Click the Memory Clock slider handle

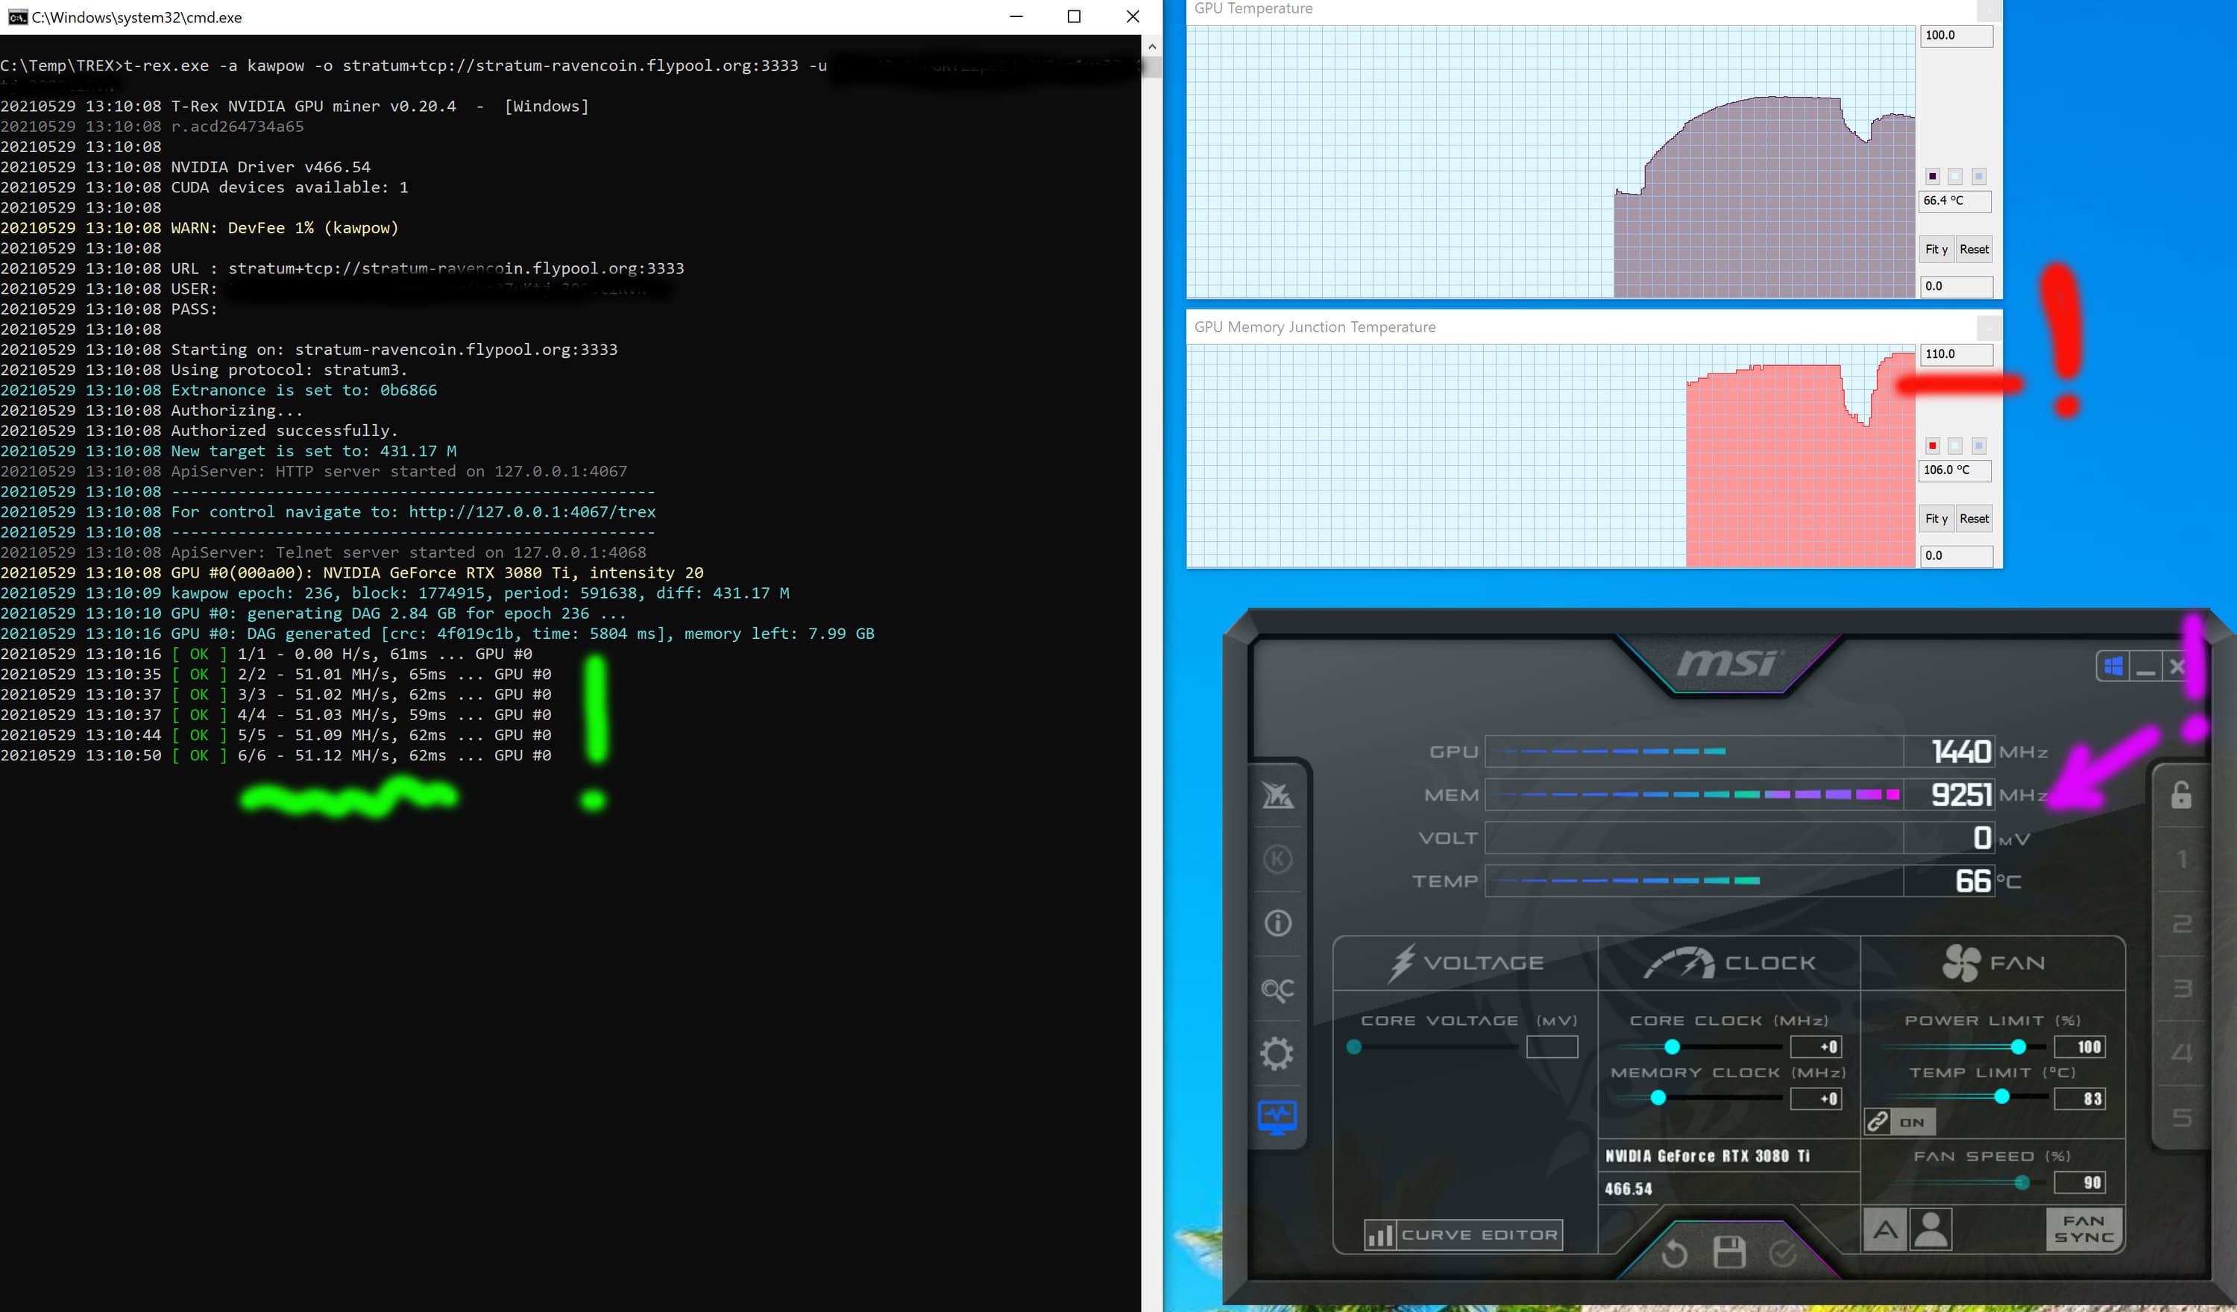1658,1098
